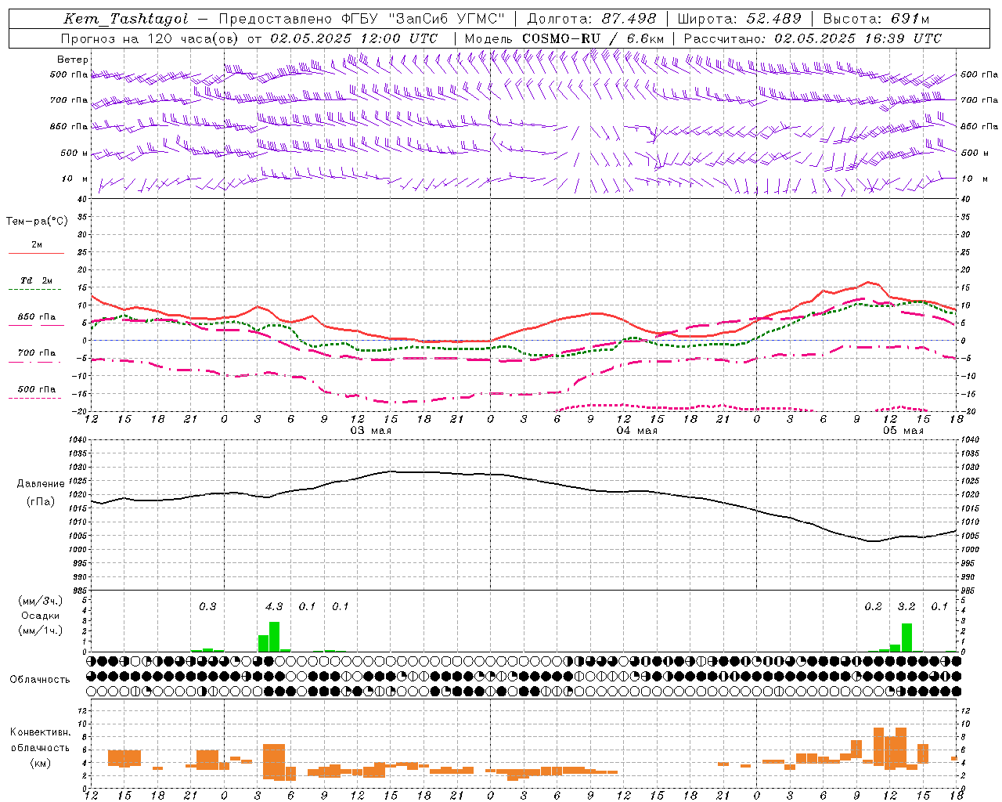
Task: Click the Давление pressure panel label
Action: [41, 484]
